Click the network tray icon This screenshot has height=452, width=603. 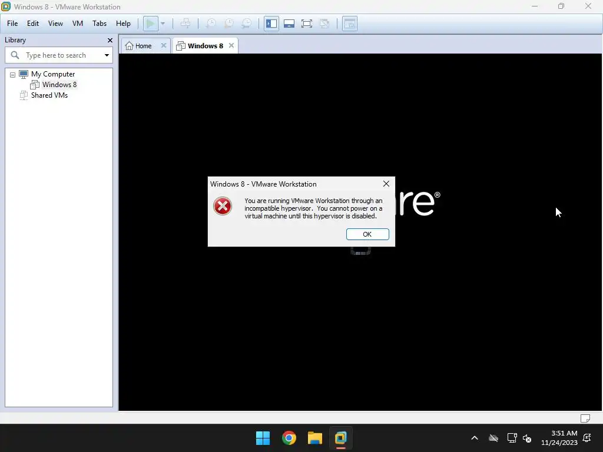pos(512,438)
